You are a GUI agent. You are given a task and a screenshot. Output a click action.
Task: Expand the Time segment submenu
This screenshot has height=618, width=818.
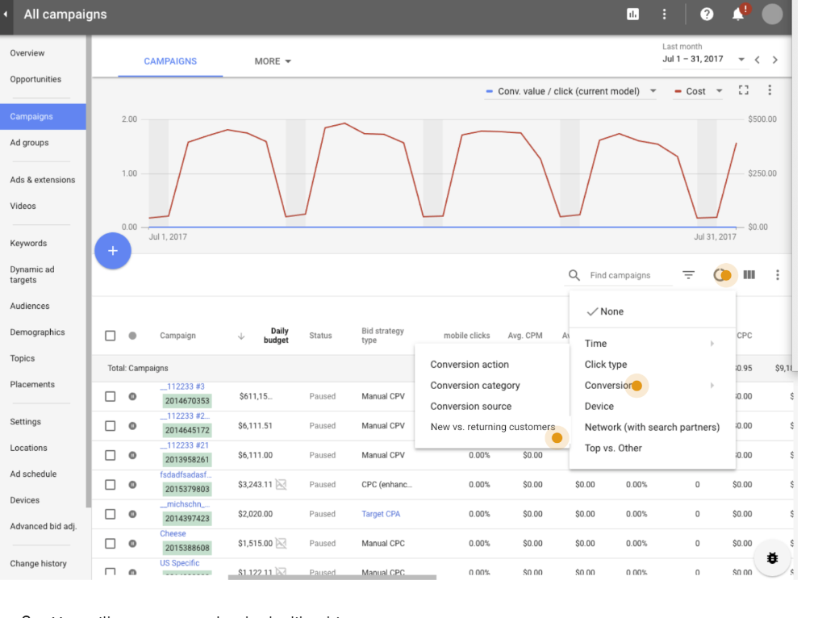(652, 343)
